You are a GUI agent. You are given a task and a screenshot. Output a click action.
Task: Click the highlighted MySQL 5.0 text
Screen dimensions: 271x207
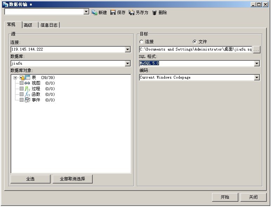(x=150, y=63)
